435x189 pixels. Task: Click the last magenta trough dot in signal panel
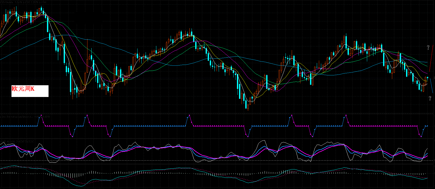coord(421,136)
